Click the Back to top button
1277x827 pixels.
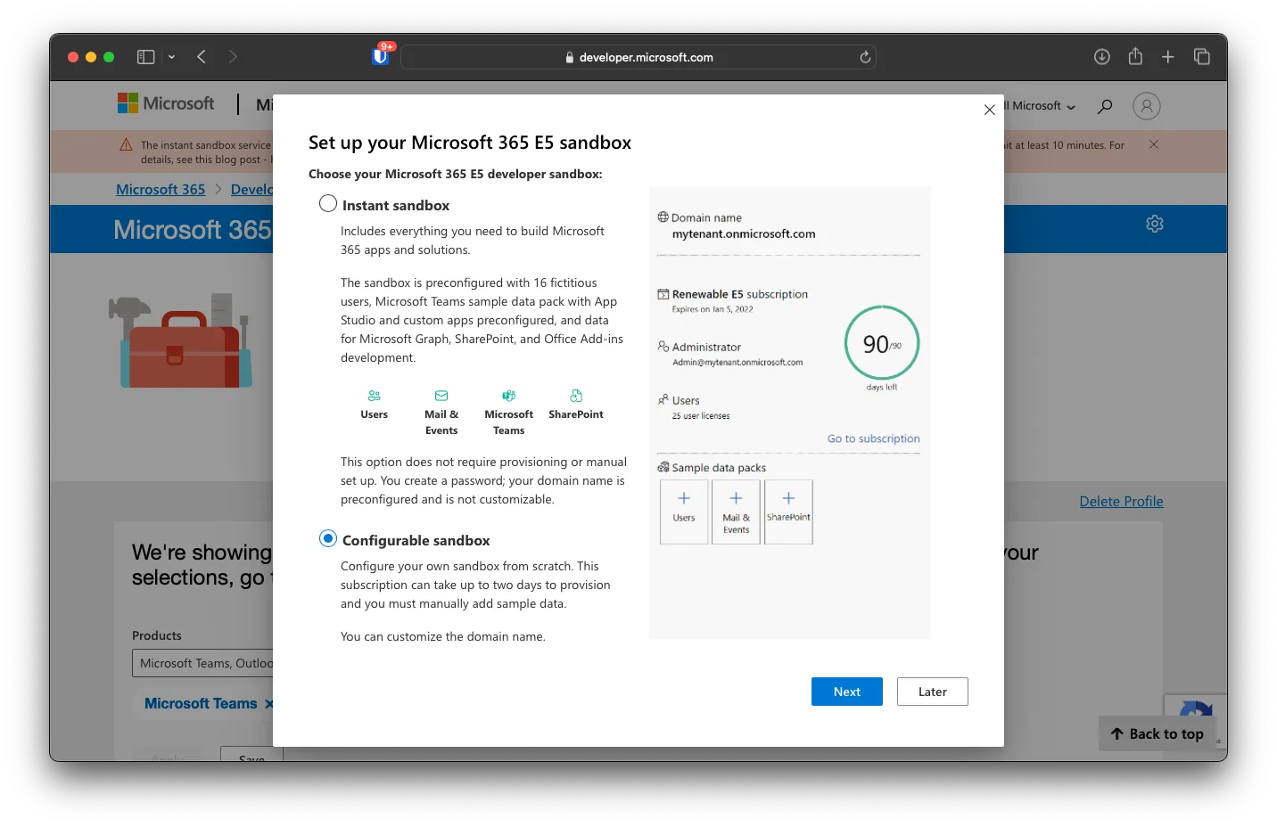click(1158, 733)
